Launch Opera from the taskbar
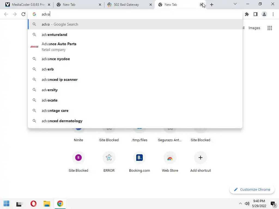This screenshot has width=279, height=209. [x=34, y=204]
